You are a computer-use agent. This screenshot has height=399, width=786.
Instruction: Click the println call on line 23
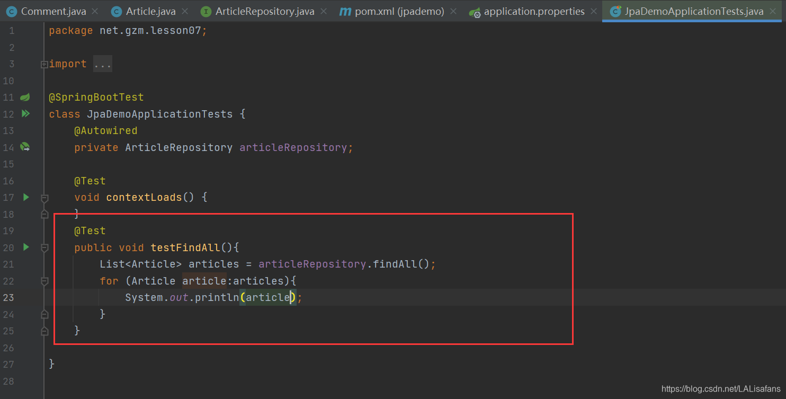pos(217,297)
